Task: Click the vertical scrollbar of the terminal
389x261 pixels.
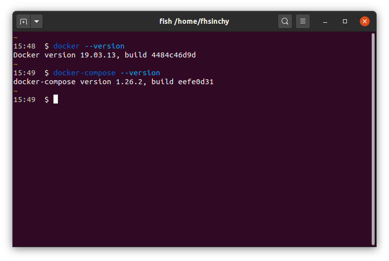Action: tap(373, 139)
